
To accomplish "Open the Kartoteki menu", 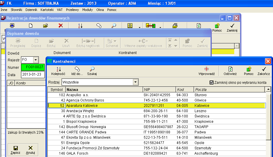I will tap(47, 10).
